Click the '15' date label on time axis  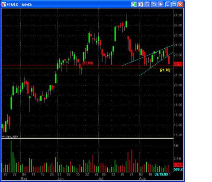78,175
